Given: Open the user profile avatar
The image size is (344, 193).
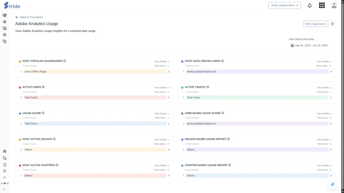Looking at the screenshot, I should (334, 5).
